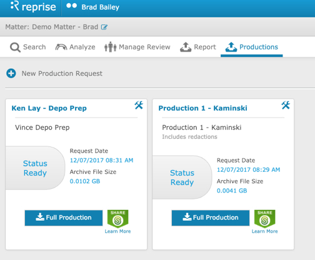Download Full Production for Ken Lay Depo Prep
This screenshot has height=260, width=315.
[x=64, y=217]
